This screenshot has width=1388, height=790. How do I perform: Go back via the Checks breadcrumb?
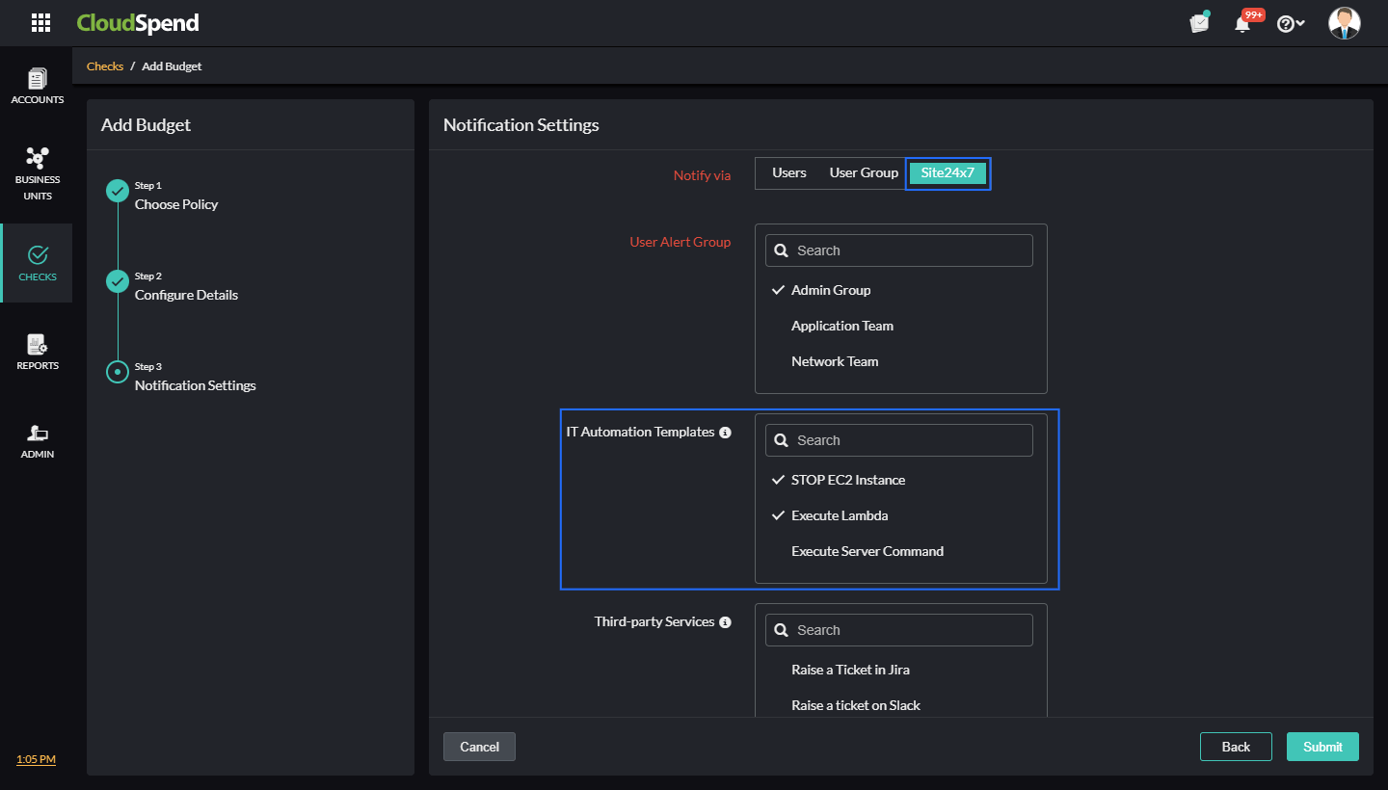[x=105, y=66]
